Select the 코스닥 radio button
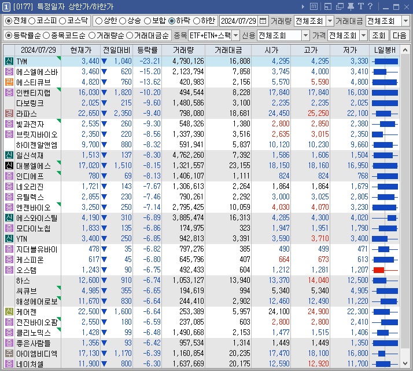This screenshot has height=371, width=413. pos(62,21)
